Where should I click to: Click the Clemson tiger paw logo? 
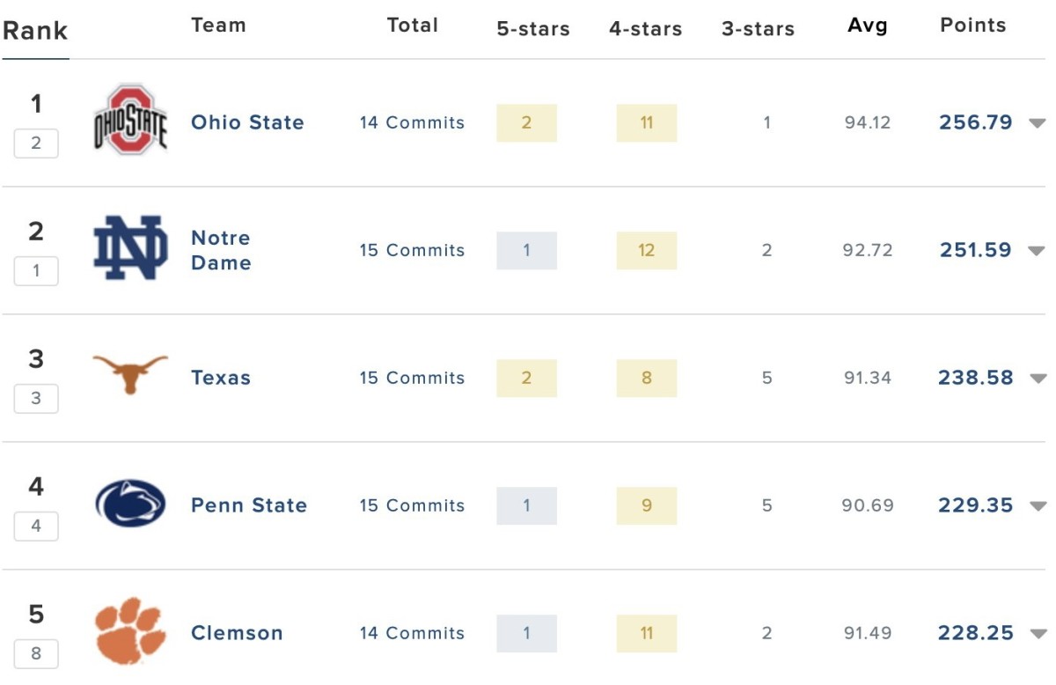(130, 630)
